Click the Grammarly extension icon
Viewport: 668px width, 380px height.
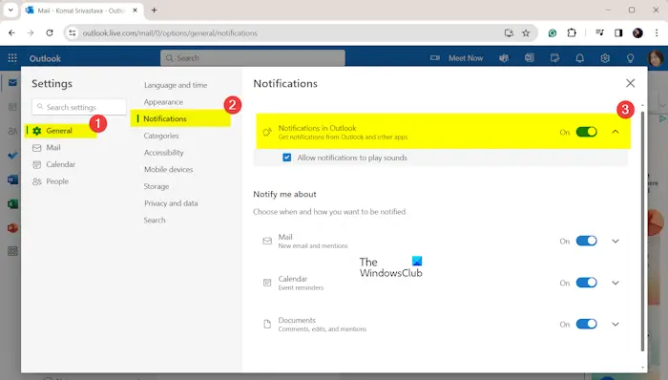click(553, 32)
